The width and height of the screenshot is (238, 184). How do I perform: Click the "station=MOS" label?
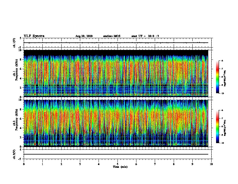(112, 36)
